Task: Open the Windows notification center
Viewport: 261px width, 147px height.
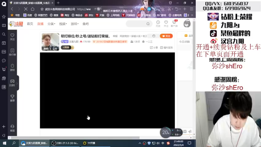Action: coord(190,143)
